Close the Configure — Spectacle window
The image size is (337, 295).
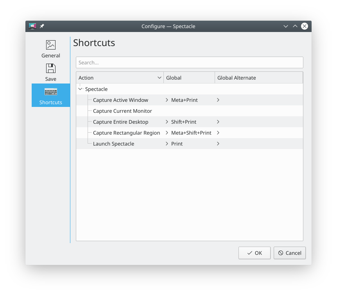coord(304,26)
